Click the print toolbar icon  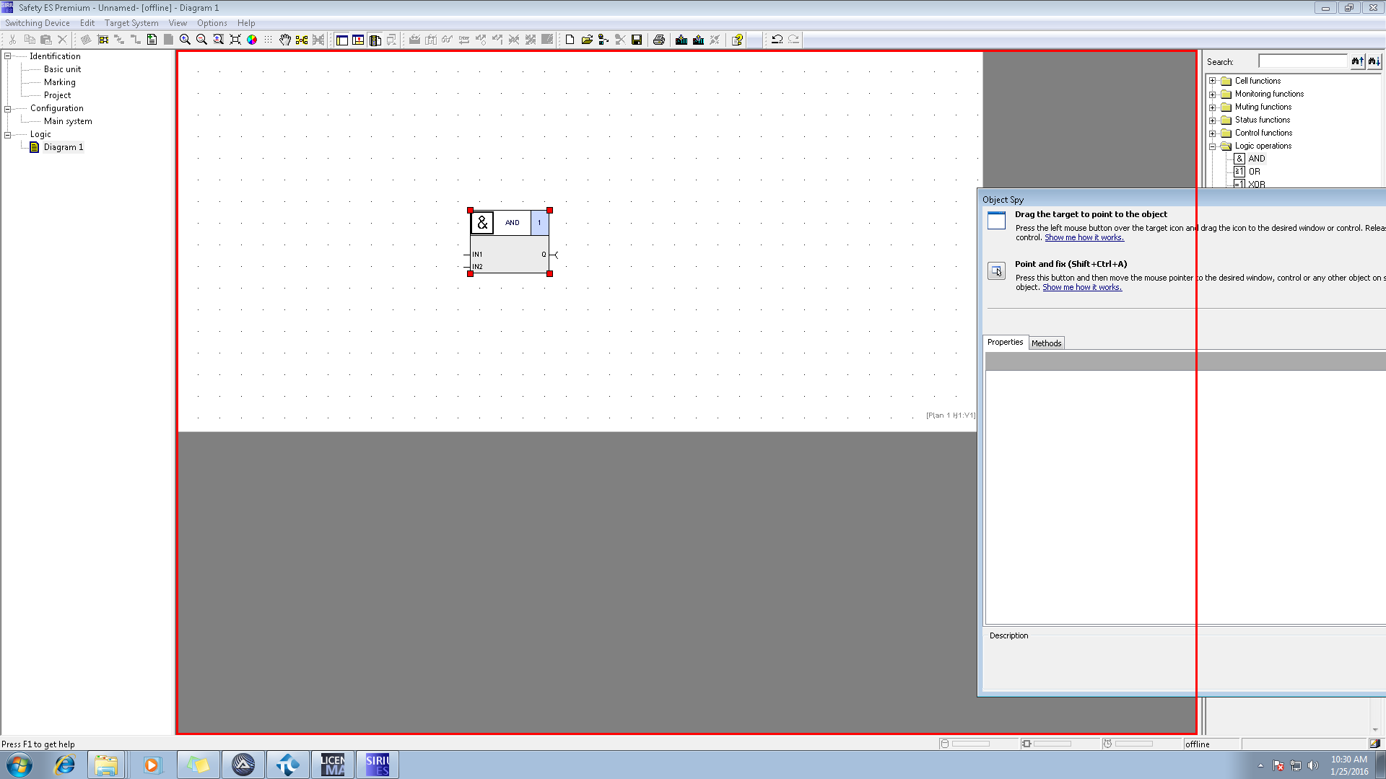click(658, 40)
